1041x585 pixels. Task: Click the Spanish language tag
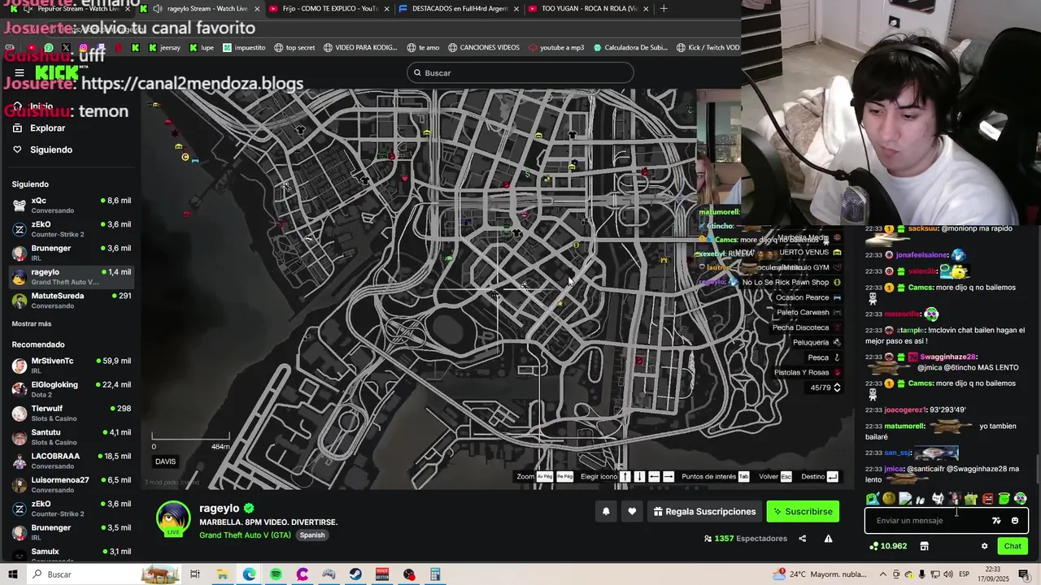tap(311, 535)
